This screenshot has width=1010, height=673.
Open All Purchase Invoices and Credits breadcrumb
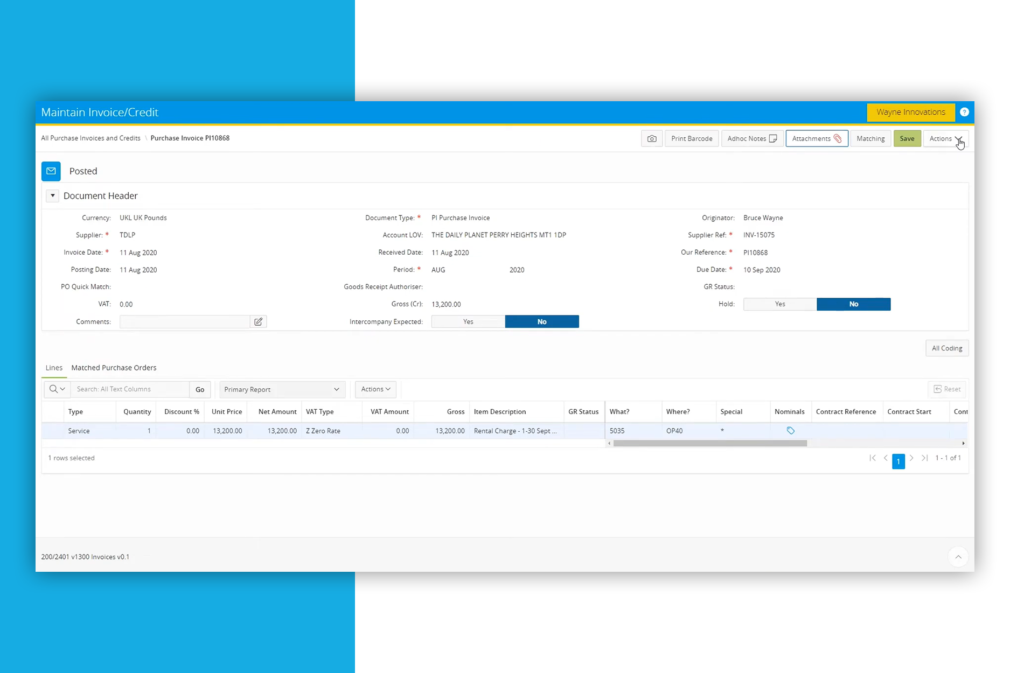coord(90,138)
